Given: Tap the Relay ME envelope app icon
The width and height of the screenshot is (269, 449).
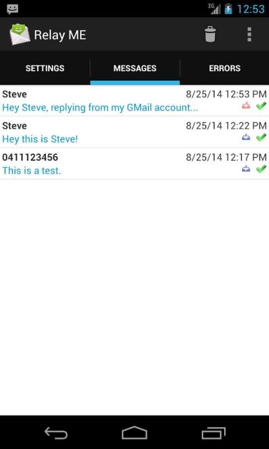Looking at the screenshot, I should coord(20,34).
